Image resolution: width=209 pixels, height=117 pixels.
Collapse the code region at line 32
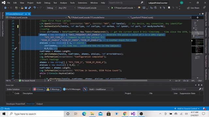coord(20,35)
